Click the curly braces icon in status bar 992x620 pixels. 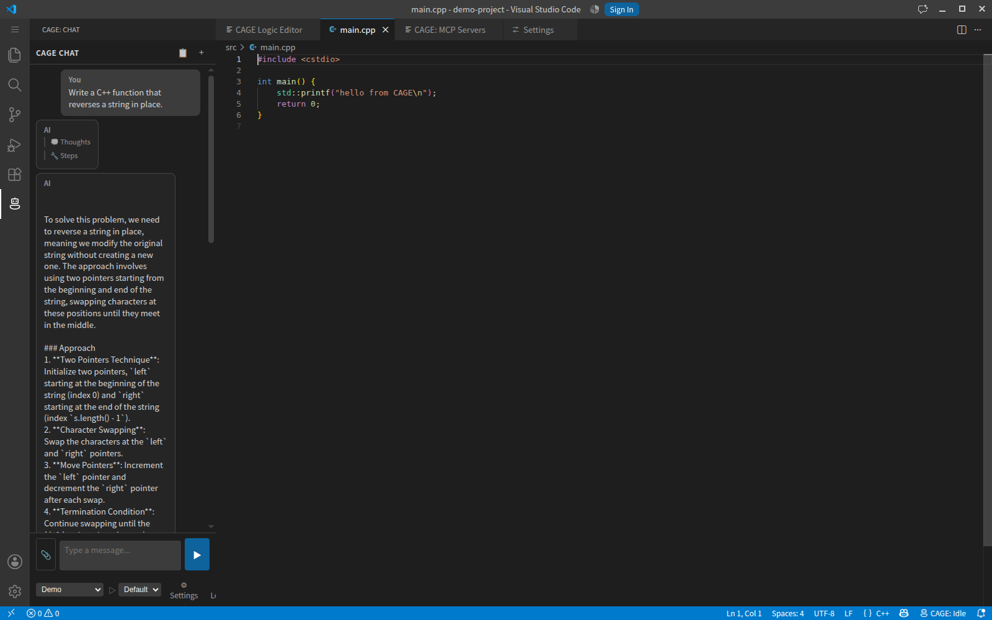[867, 613]
